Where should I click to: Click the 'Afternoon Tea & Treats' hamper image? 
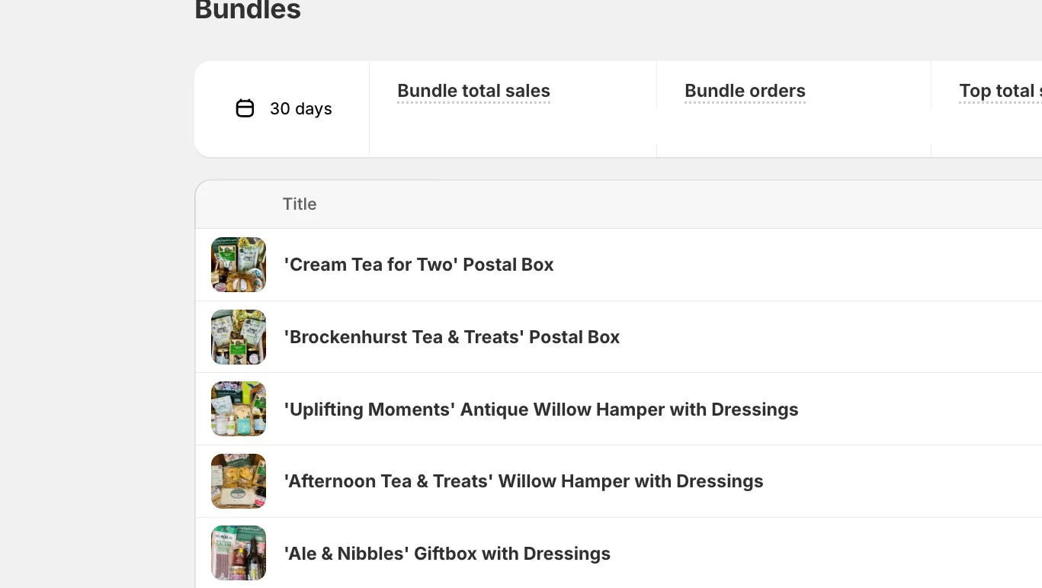pos(238,481)
